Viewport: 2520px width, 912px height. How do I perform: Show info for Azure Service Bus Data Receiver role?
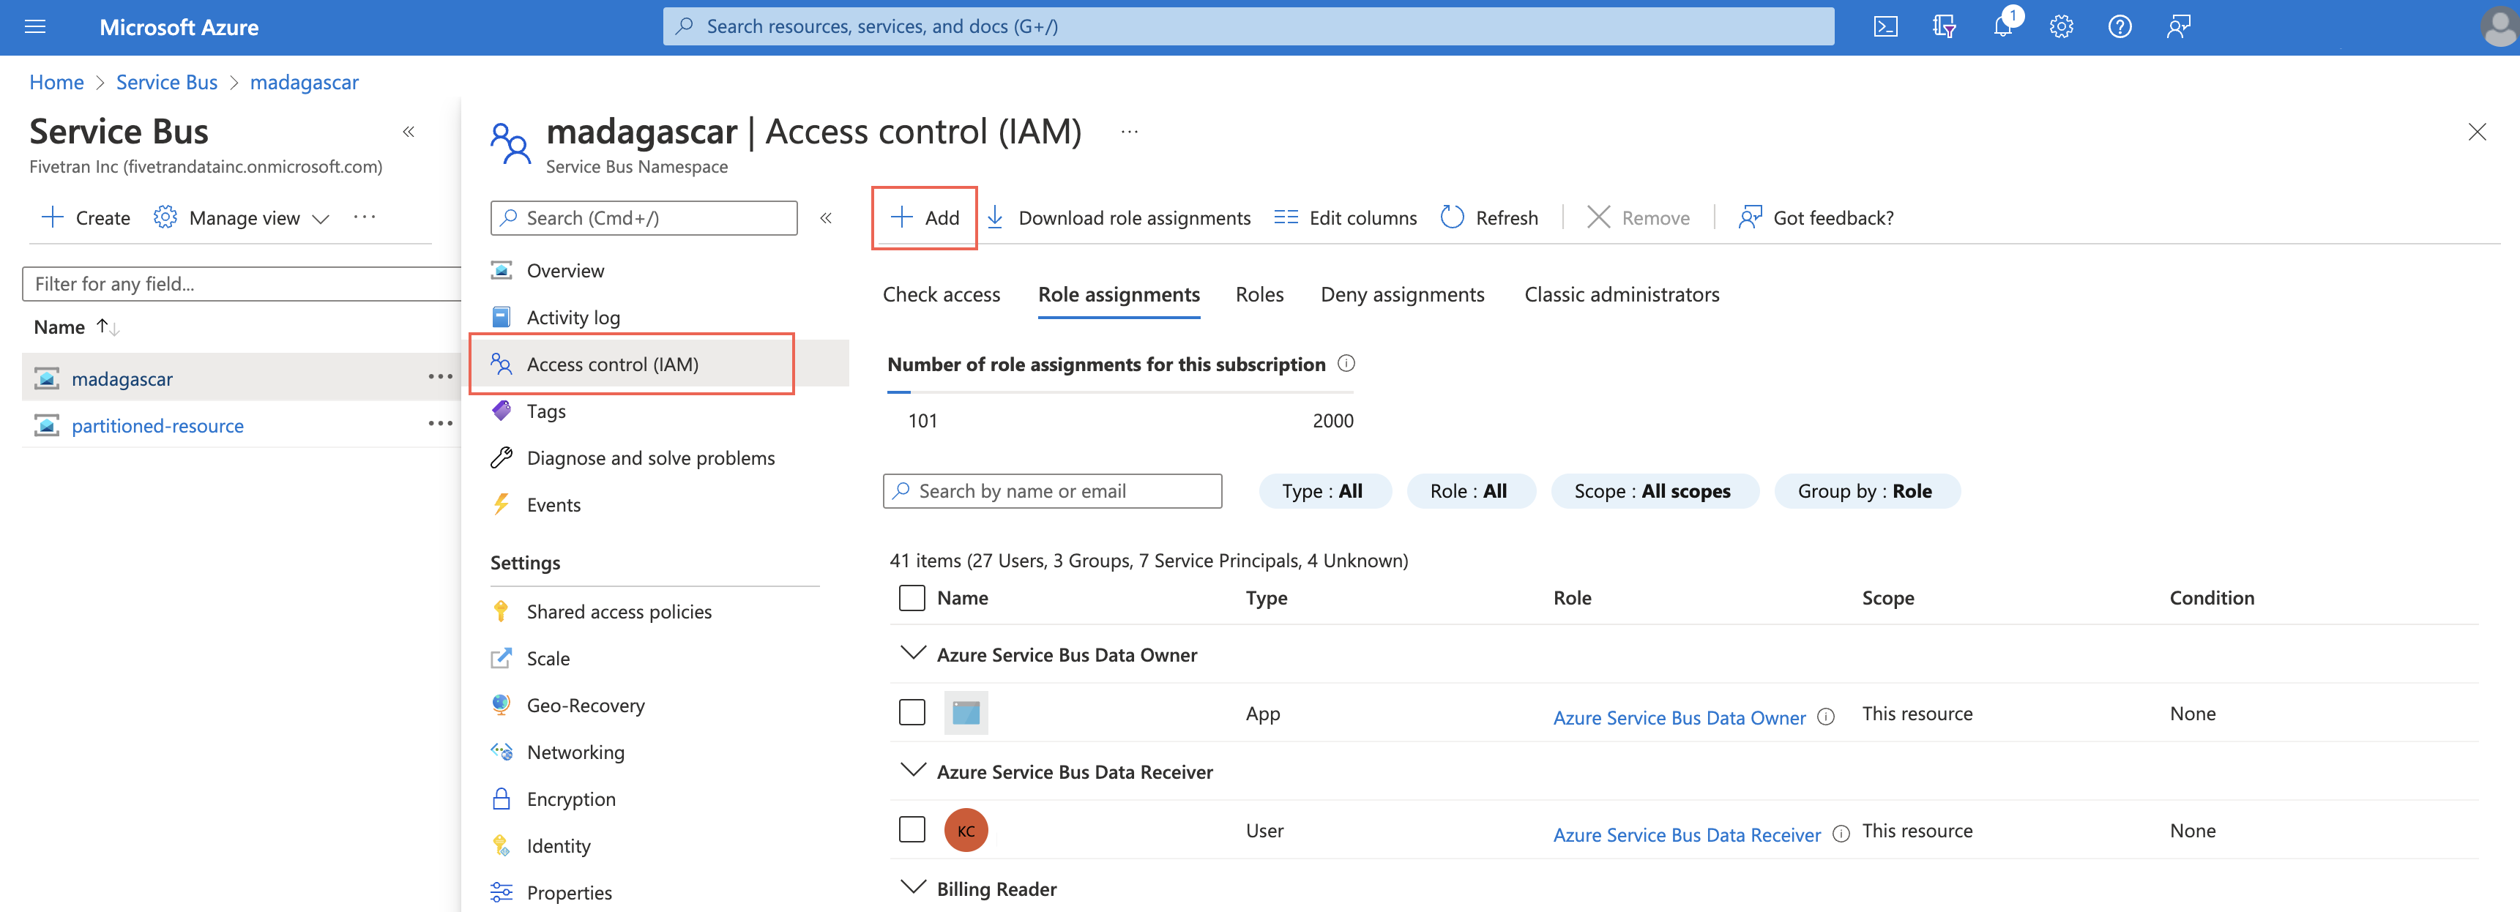1841,834
